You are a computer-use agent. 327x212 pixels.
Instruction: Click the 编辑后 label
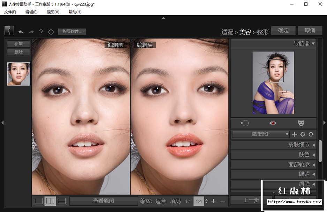click(x=145, y=45)
